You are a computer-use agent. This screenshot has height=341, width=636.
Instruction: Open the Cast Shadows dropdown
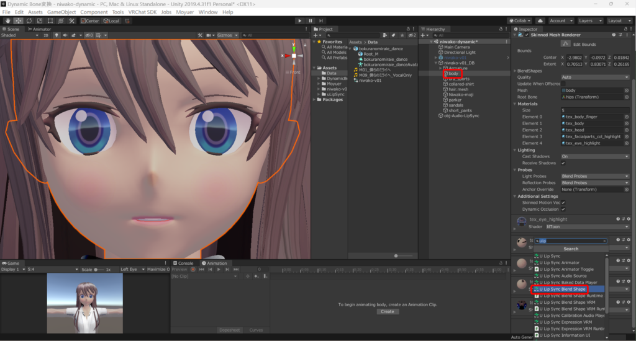pos(595,156)
